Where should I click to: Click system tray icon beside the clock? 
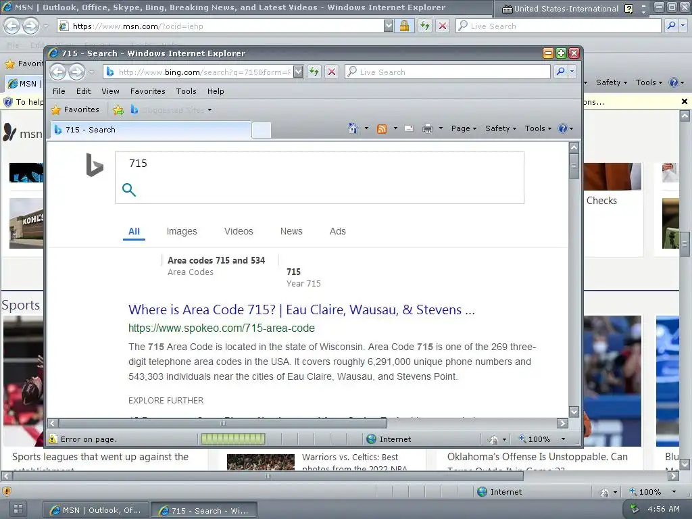coord(634,509)
